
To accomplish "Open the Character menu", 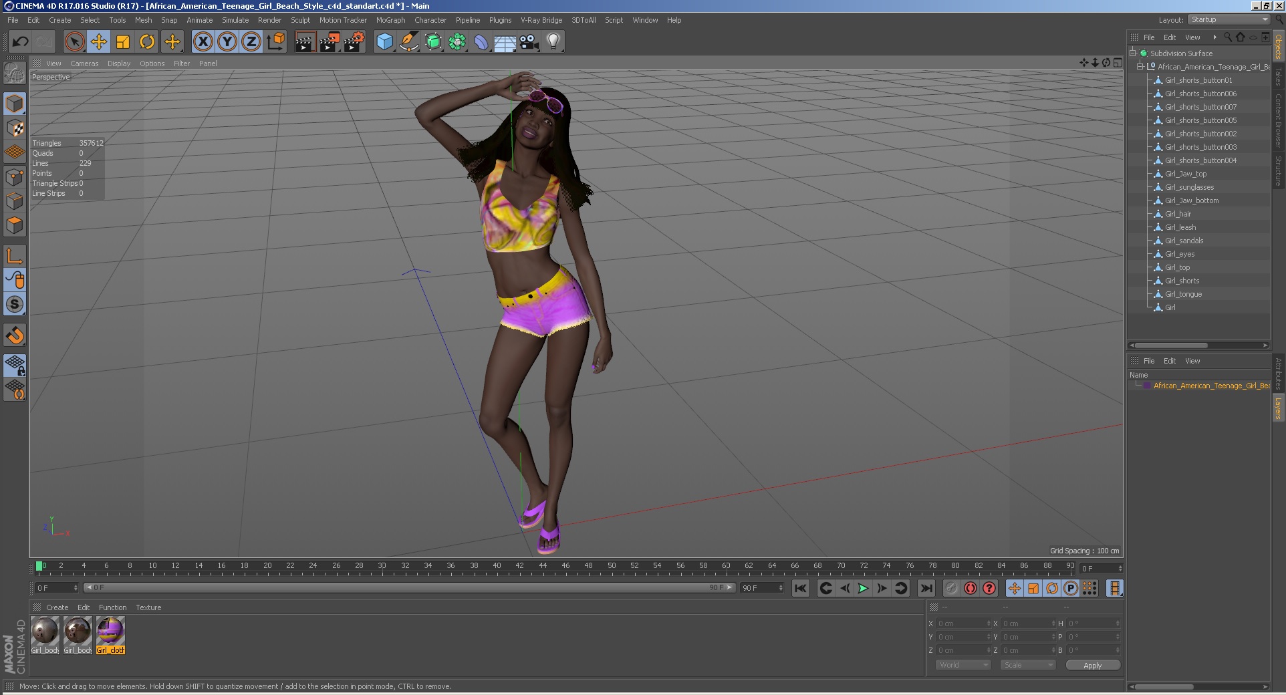I will pyautogui.click(x=430, y=20).
